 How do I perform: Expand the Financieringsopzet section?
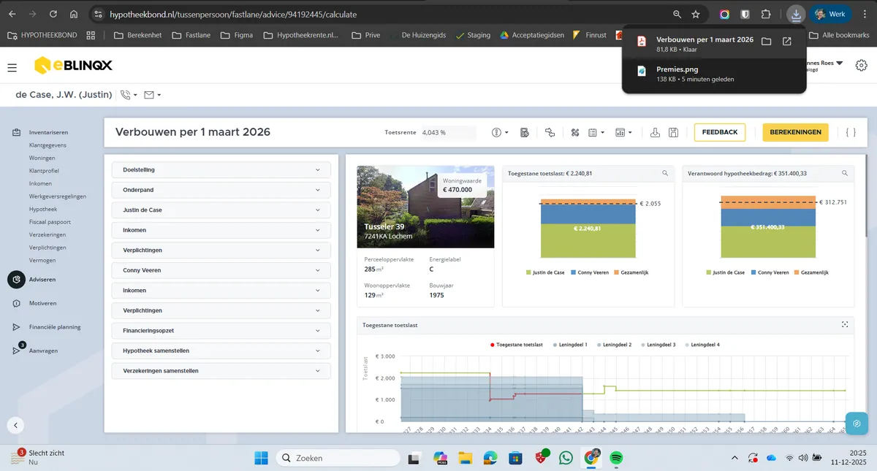(221, 330)
